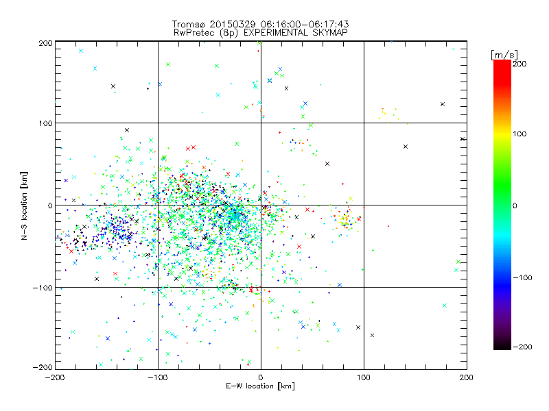
Task: Click the y-axis tick label '200'
Action: [x=45, y=43]
